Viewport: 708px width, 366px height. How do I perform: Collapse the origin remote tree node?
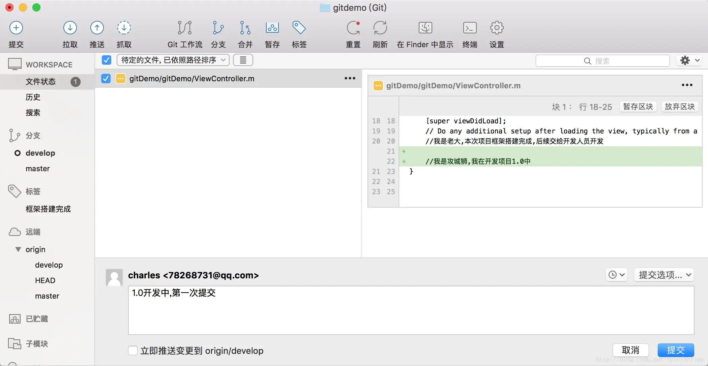[x=18, y=249]
